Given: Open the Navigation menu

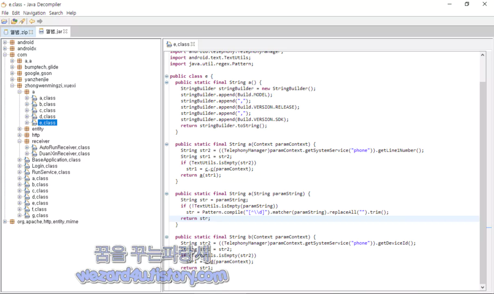Looking at the screenshot, I should [x=34, y=13].
